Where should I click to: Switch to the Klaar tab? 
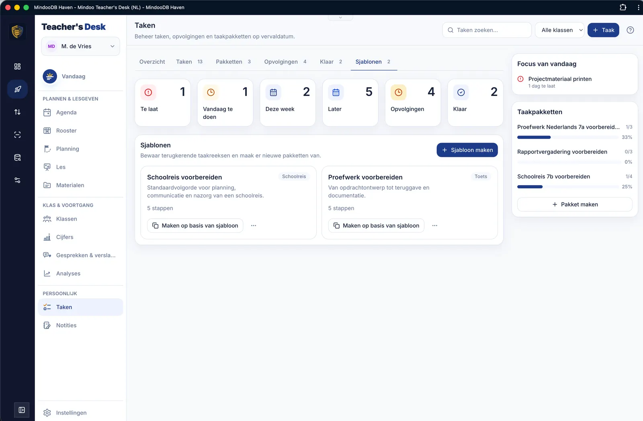coord(331,62)
